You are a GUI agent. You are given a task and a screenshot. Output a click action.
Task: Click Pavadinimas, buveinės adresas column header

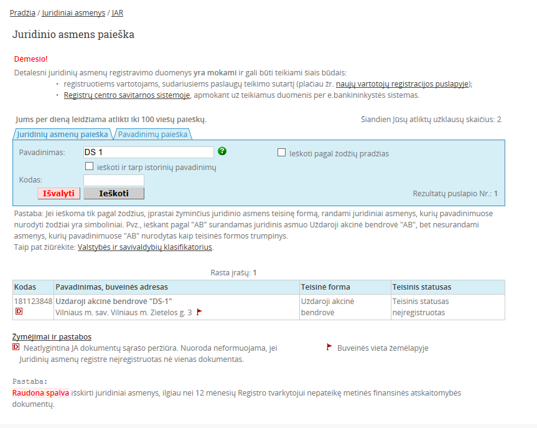177,287
